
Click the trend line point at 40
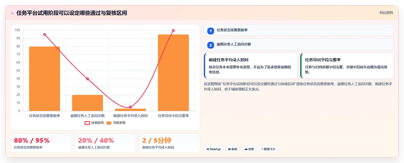[x=87, y=79]
